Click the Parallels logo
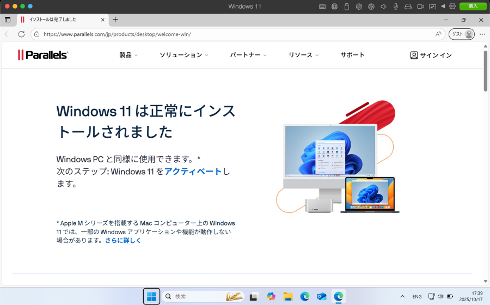The image size is (490, 305). [x=43, y=55]
